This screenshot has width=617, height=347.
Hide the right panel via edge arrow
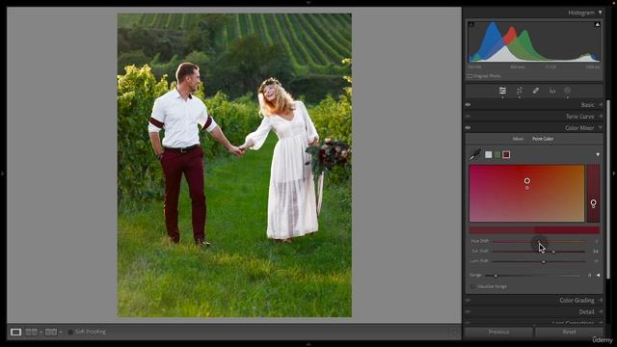(x=614, y=173)
